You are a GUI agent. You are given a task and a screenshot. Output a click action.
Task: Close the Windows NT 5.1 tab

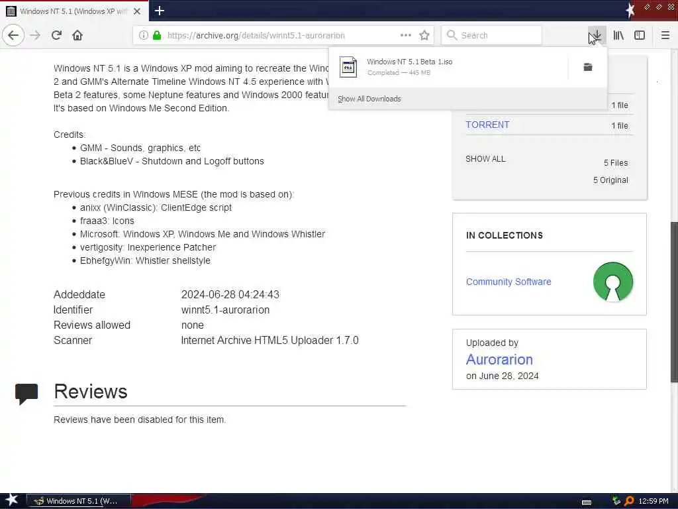137,11
